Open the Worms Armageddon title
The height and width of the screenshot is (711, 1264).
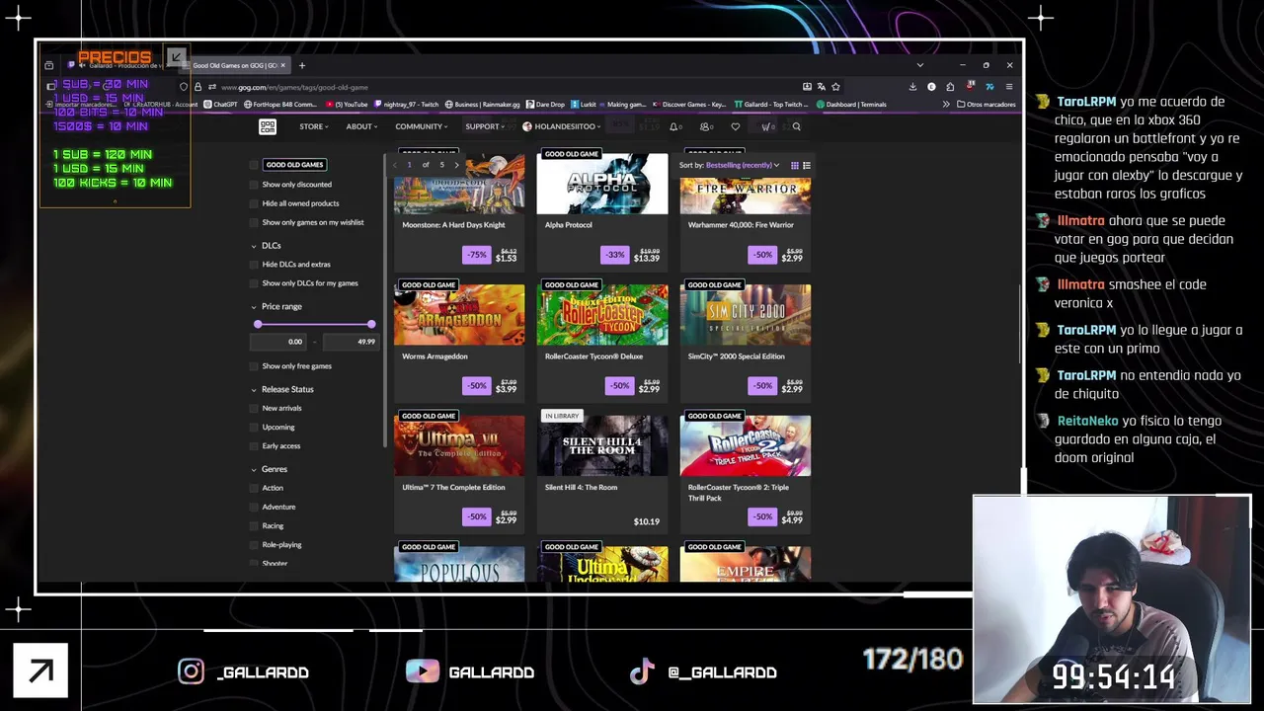[x=434, y=356]
